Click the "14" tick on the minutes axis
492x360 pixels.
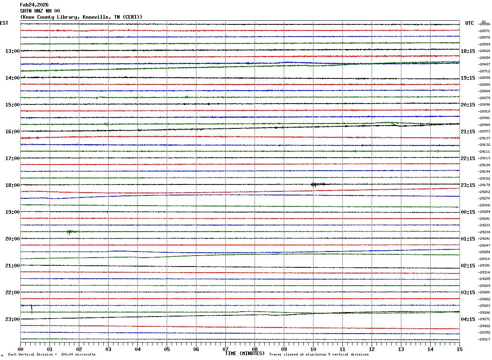tap(430, 349)
